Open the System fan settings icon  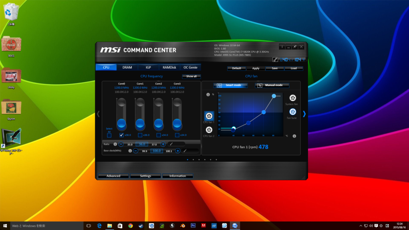coord(293,98)
